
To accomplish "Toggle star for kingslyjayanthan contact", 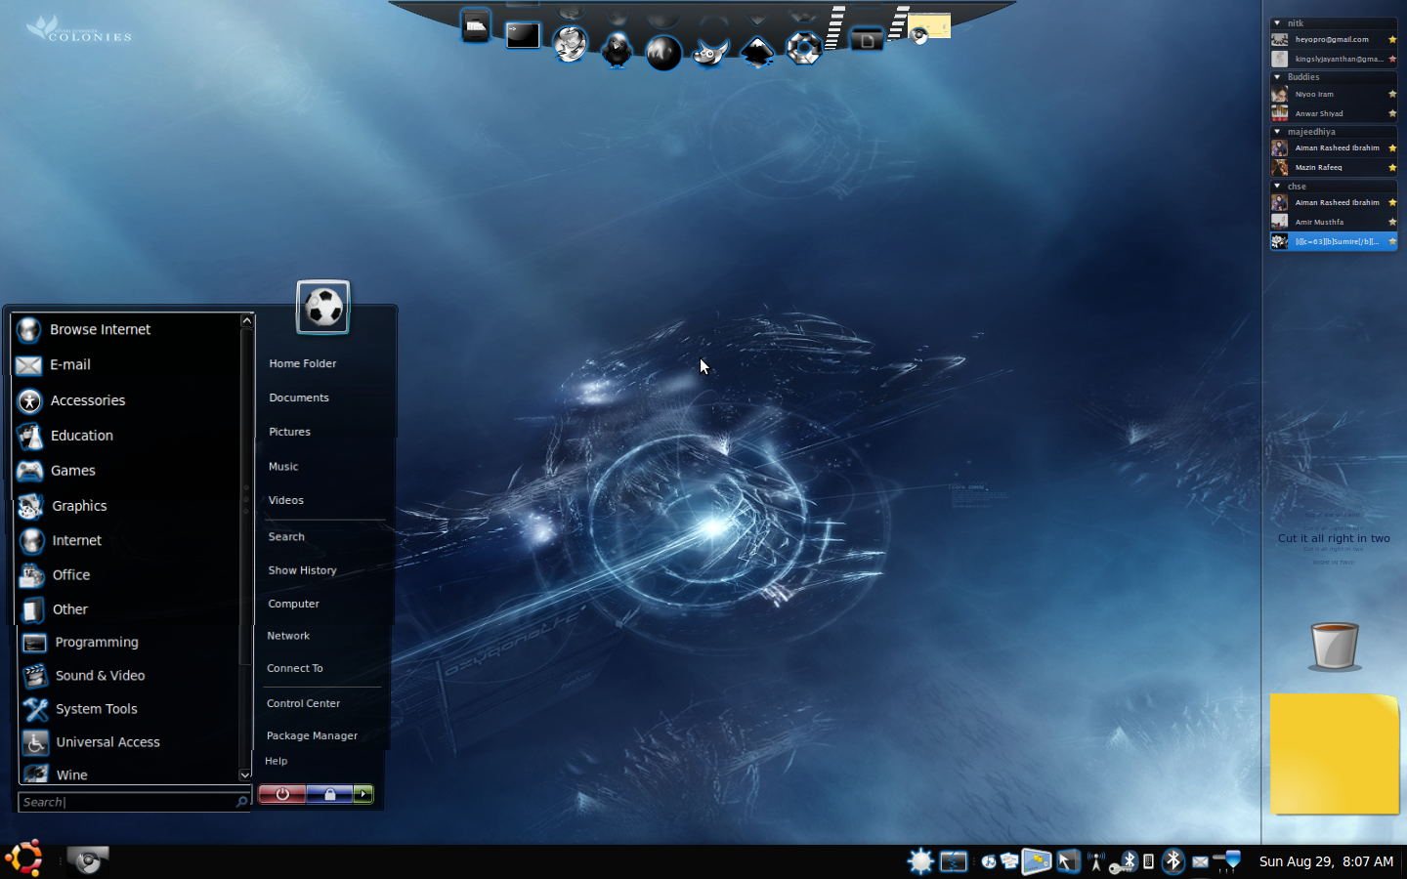I will coord(1392,60).
